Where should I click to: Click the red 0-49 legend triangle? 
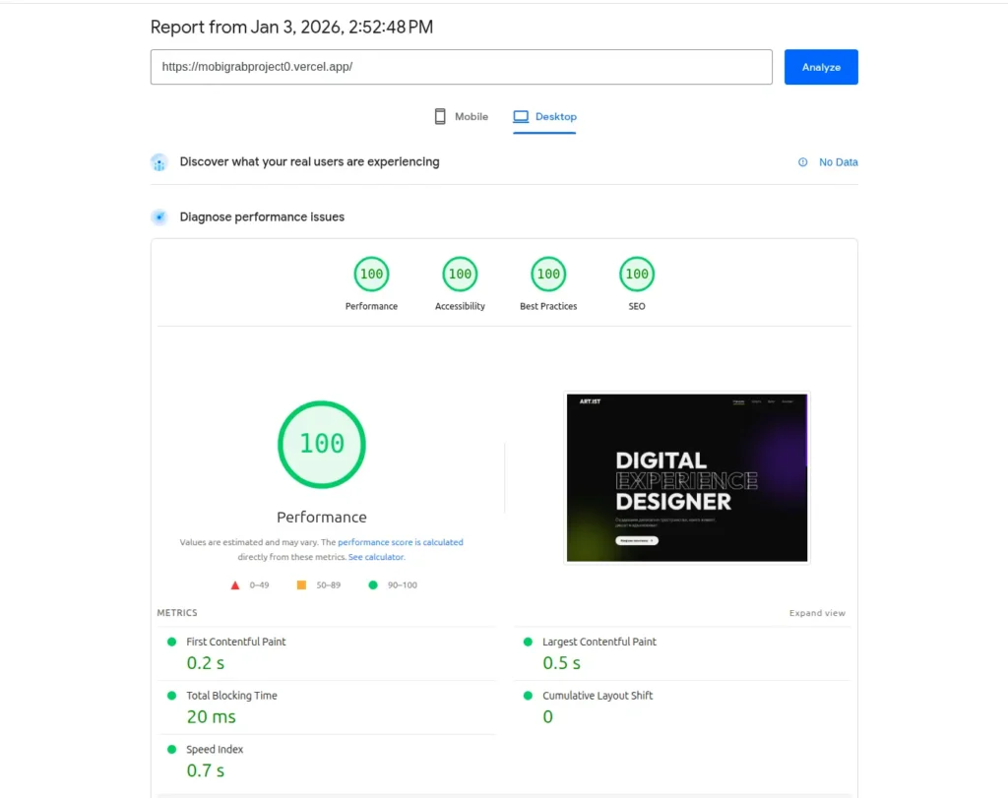point(235,583)
